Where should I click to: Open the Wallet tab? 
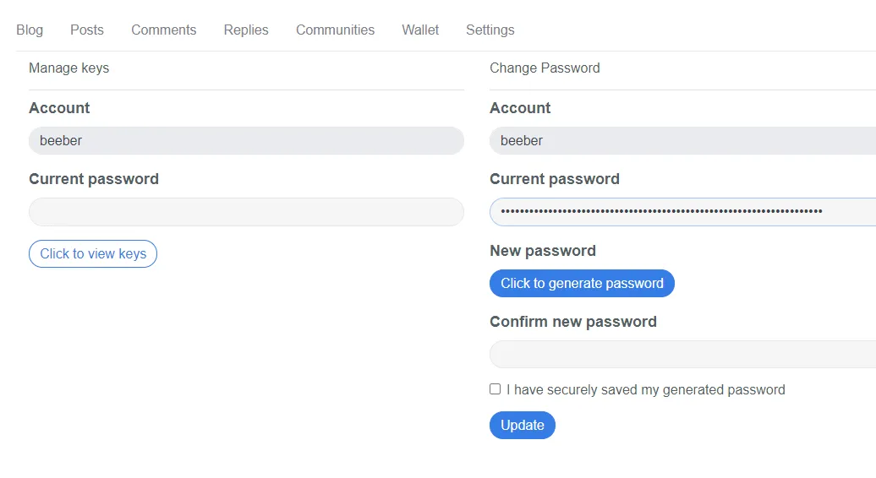[420, 30]
